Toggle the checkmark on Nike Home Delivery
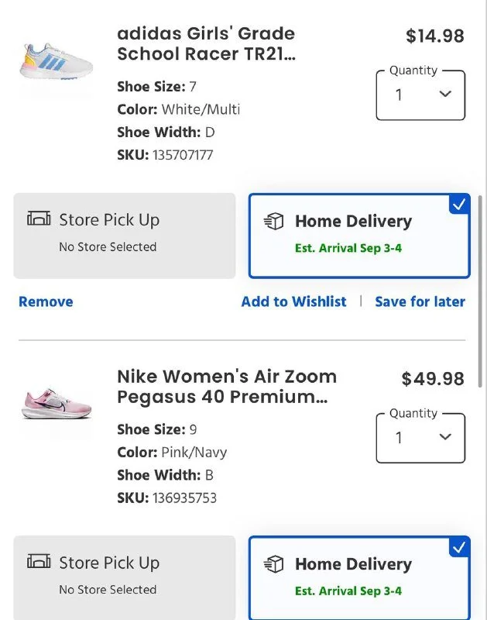The height and width of the screenshot is (620, 487). coord(459,548)
